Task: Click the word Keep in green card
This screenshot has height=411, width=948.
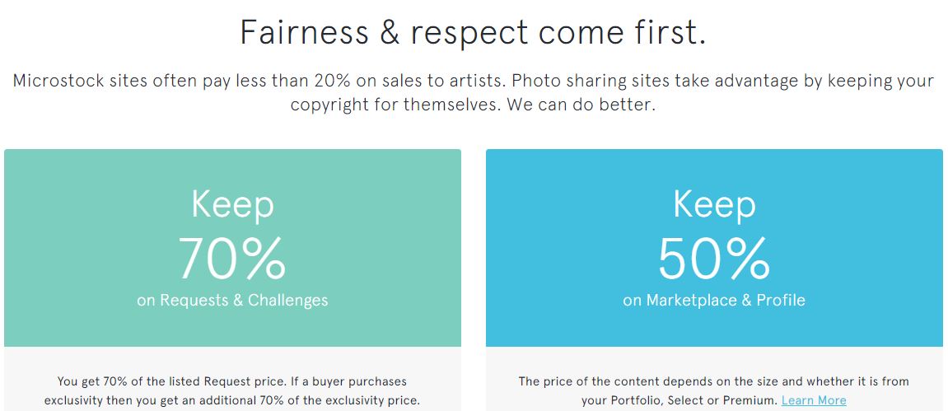Action: [x=233, y=205]
